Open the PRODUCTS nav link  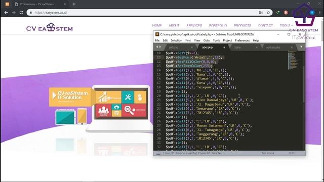click(x=242, y=25)
